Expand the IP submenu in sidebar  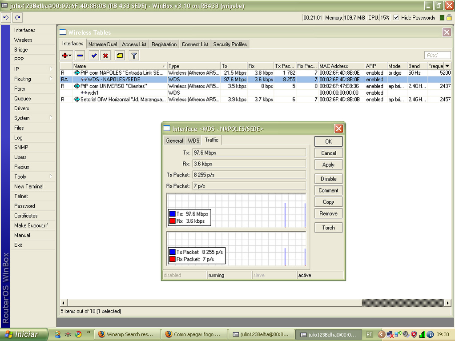[31, 69]
